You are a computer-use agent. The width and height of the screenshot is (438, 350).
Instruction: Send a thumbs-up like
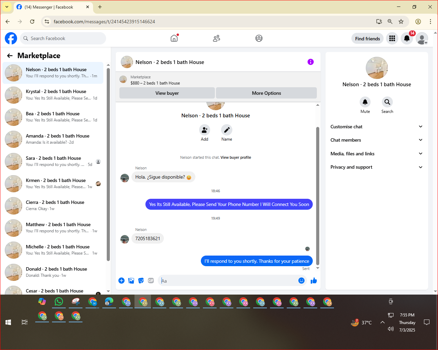click(314, 281)
